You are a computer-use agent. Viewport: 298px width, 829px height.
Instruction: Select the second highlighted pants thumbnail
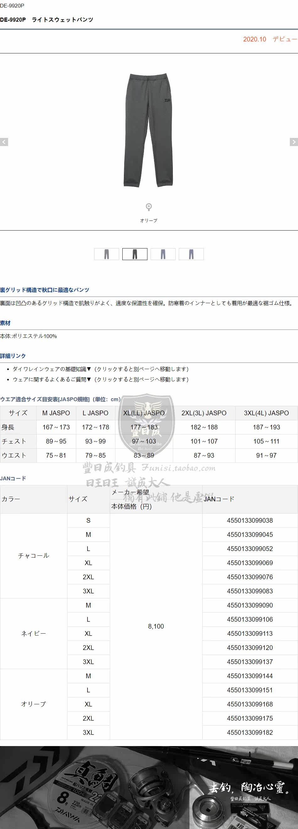135,254
